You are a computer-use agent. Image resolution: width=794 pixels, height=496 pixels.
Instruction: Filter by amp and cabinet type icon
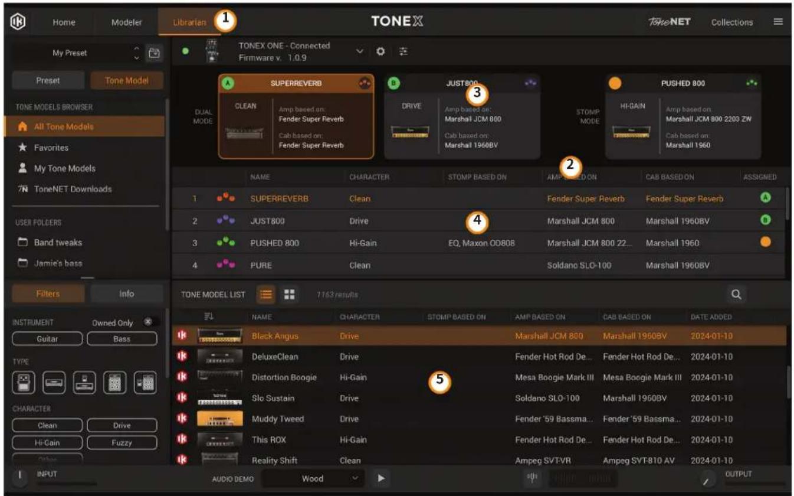click(115, 383)
